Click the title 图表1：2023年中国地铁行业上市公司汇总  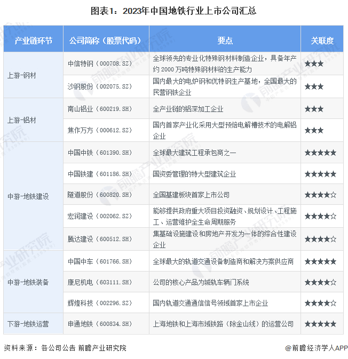pos(173,11)
